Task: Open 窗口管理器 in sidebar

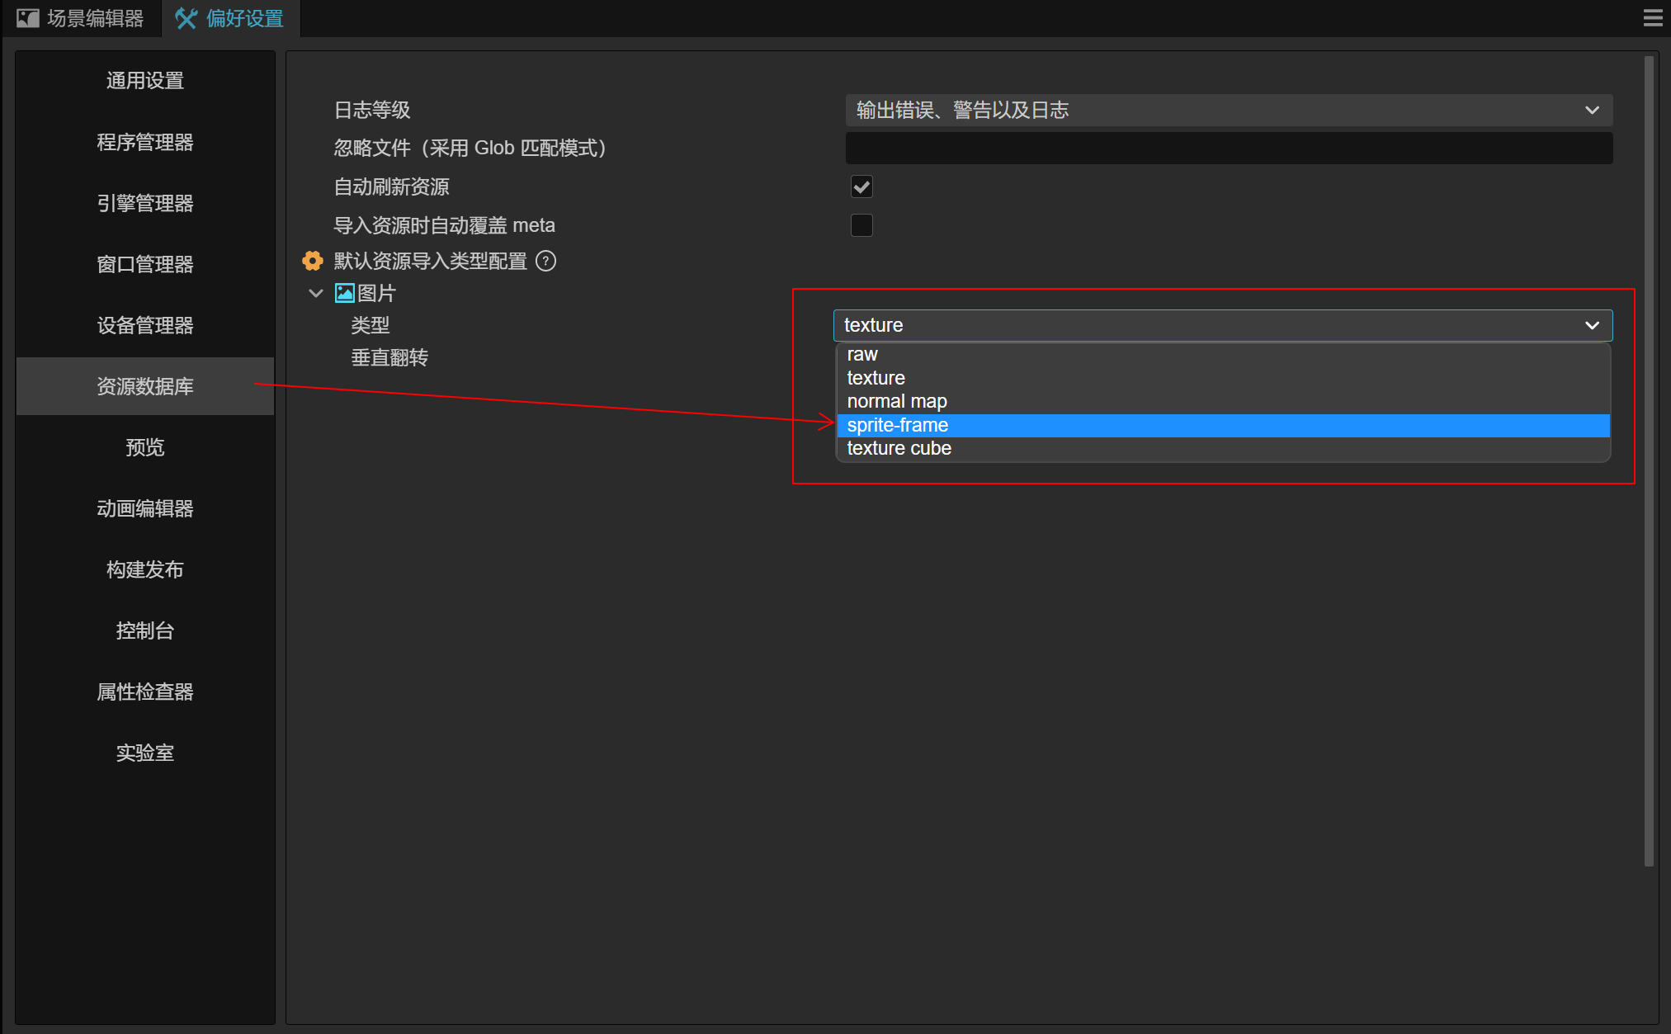Action: tap(145, 264)
